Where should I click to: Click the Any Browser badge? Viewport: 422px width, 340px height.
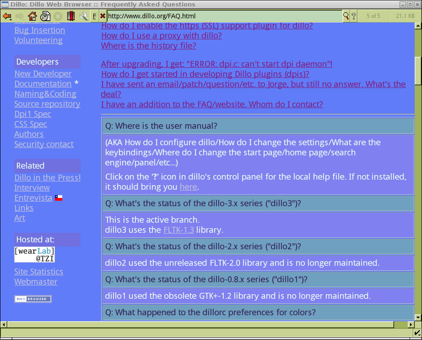point(33,299)
